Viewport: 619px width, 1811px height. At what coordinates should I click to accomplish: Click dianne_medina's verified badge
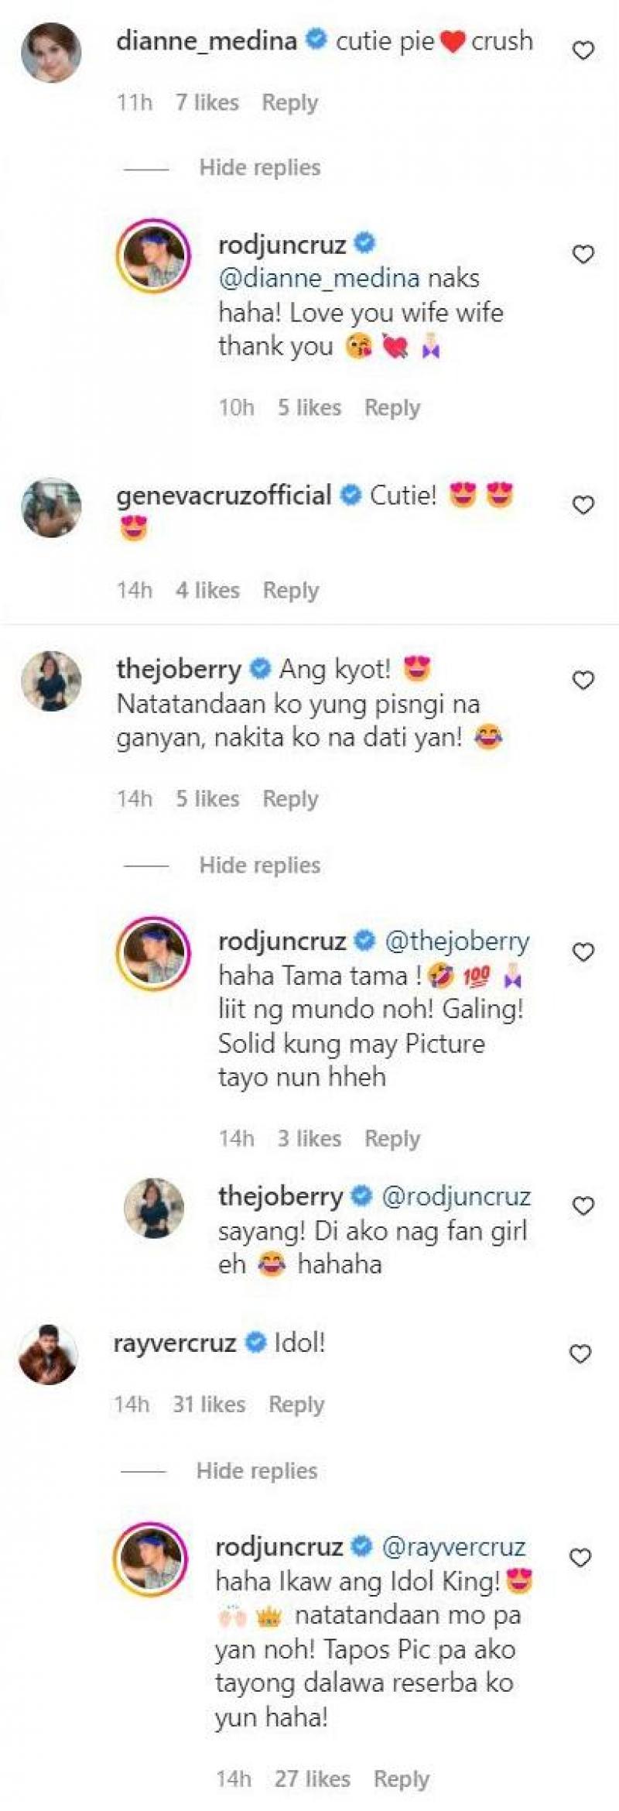(316, 43)
